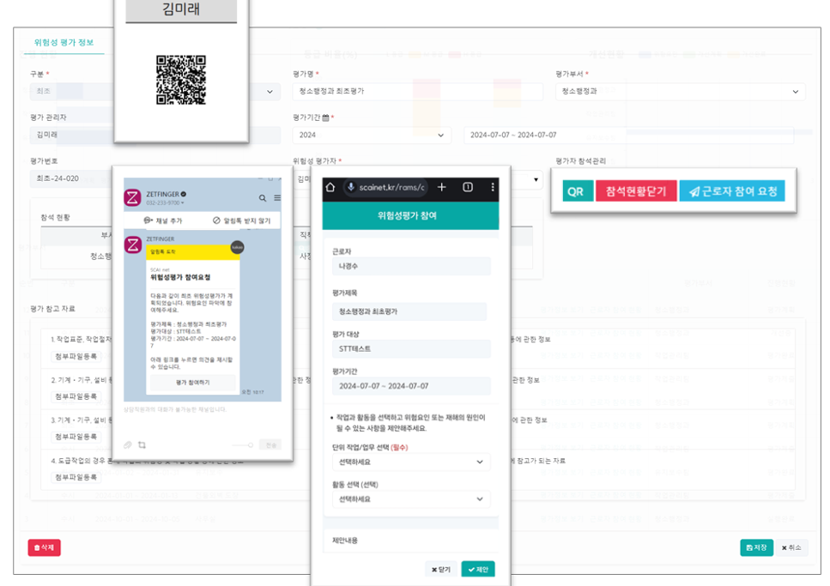The width and height of the screenshot is (830, 586).
Task: Click the 평가명 input field
Action: pyautogui.click(x=417, y=92)
